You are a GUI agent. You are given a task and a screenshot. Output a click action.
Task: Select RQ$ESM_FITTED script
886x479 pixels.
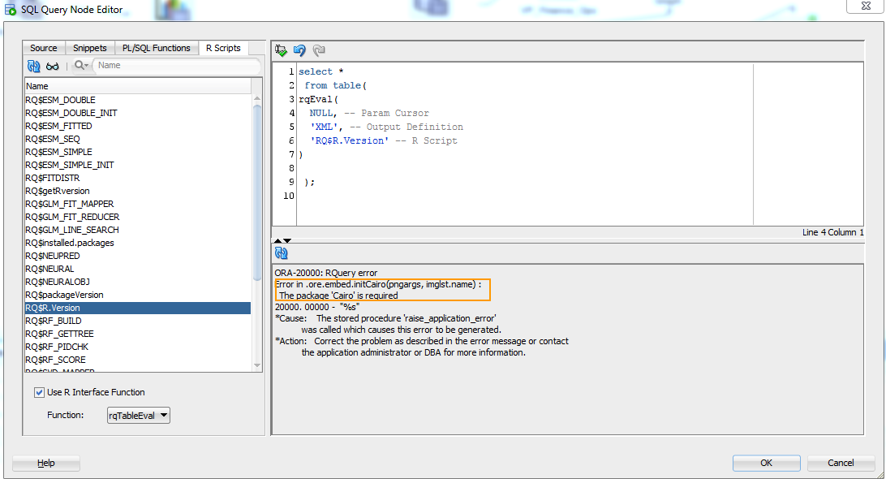click(138, 126)
